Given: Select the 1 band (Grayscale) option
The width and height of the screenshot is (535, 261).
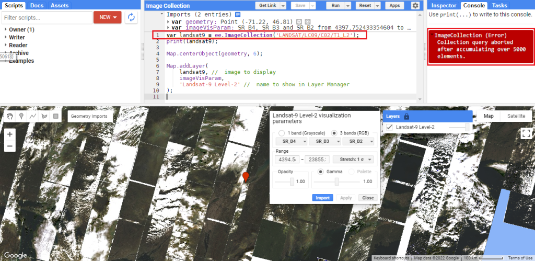Looking at the screenshot, I should (x=282, y=133).
